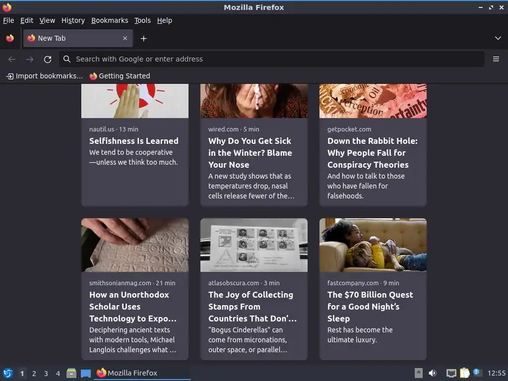Open the Help menu
Screen dimensions: 508x381
click(165, 20)
